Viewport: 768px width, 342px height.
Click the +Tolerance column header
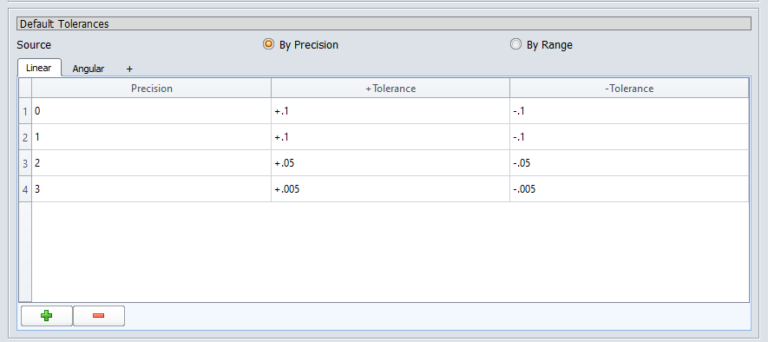[391, 89]
